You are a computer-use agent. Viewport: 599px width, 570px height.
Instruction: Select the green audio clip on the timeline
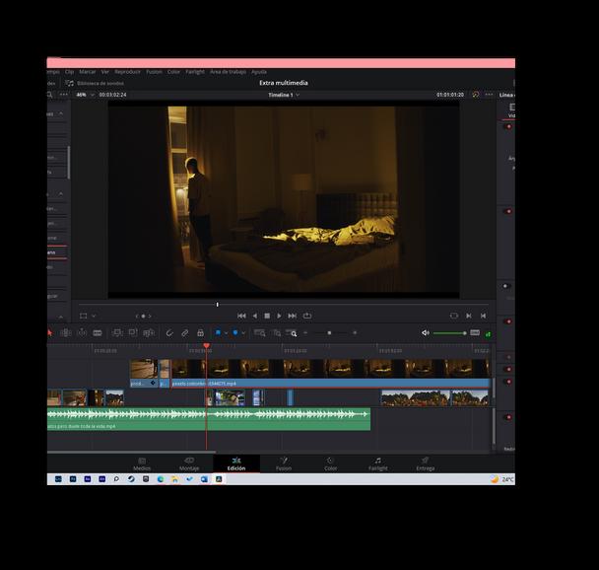click(209, 419)
